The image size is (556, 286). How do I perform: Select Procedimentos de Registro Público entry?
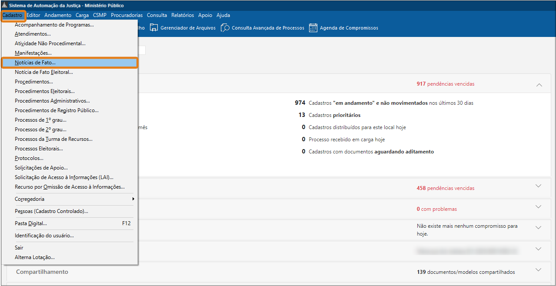(70, 110)
